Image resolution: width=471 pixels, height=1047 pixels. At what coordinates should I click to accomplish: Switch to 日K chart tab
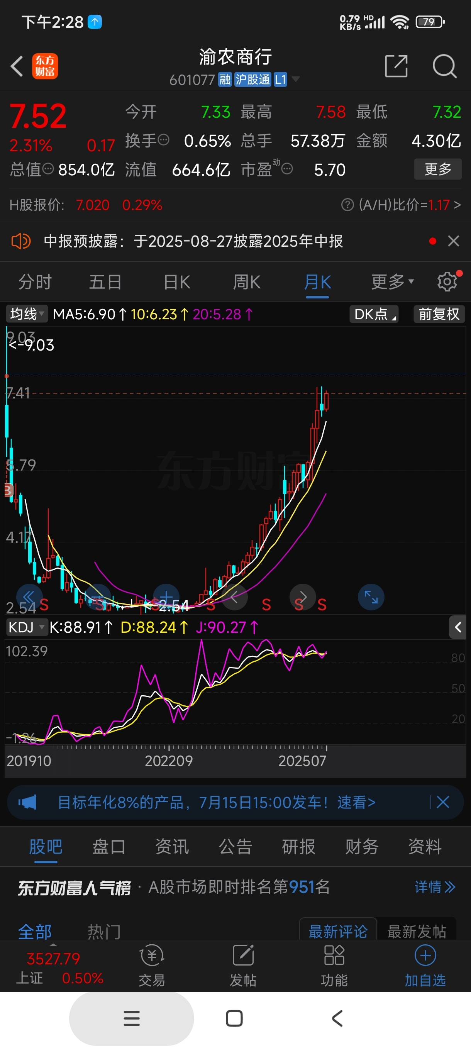tap(177, 282)
